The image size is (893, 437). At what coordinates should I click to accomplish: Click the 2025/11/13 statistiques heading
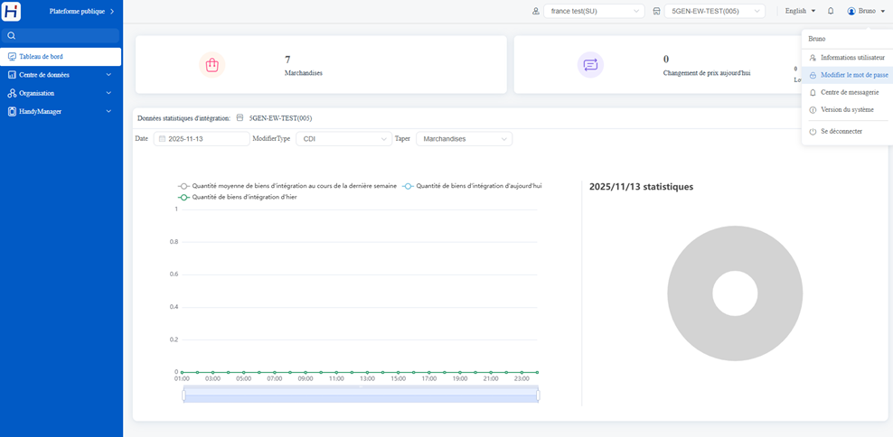pyautogui.click(x=641, y=187)
